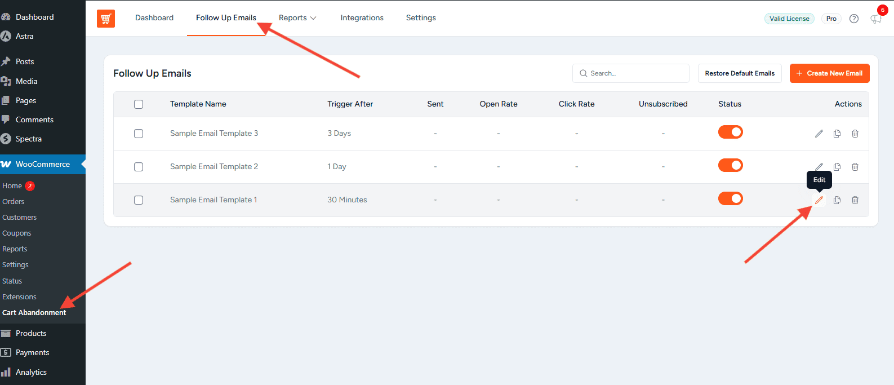Duplicate Sample Email Template 1

(x=837, y=200)
